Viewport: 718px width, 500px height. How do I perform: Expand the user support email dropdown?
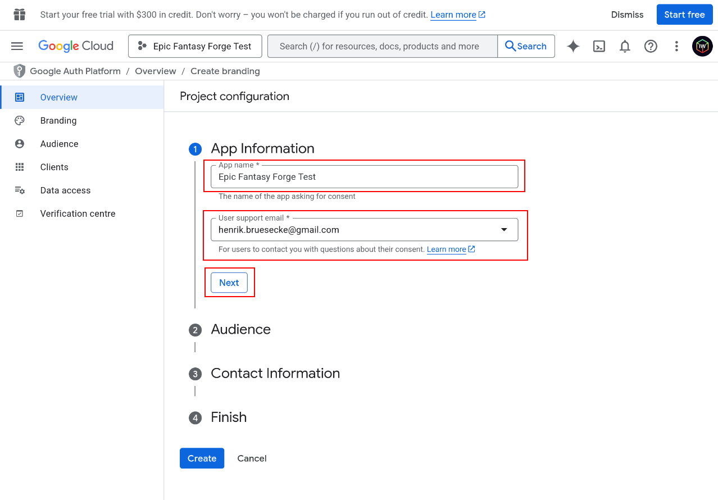coord(503,229)
